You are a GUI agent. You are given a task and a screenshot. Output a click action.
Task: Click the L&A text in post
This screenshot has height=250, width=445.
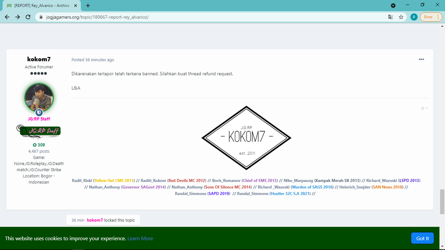pyautogui.click(x=76, y=88)
